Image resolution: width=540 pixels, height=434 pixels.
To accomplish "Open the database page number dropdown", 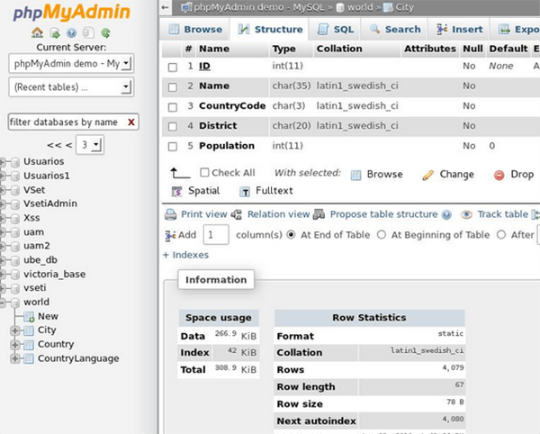I will 89,145.
